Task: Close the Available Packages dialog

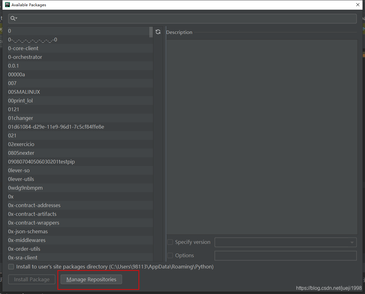Action: (358, 5)
